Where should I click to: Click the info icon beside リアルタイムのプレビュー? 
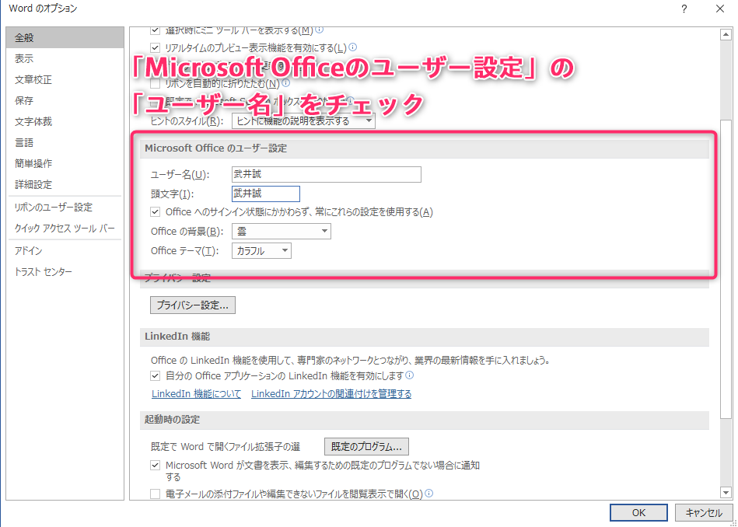353,47
